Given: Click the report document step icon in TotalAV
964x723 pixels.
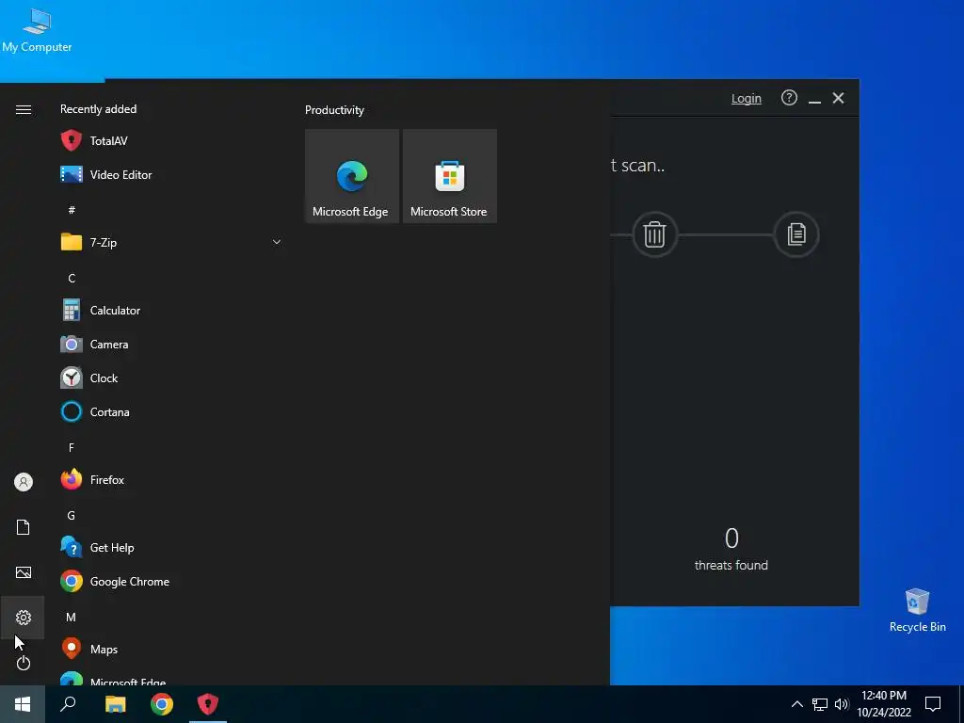Looking at the screenshot, I should [796, 234].
